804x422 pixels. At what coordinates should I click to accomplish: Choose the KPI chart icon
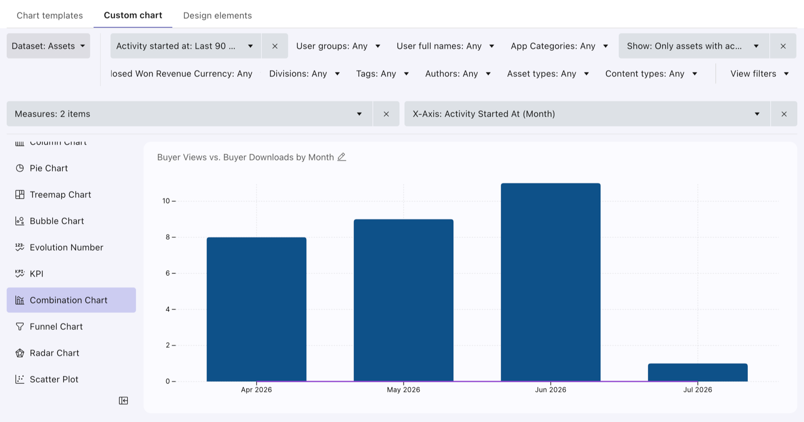(20, 274)
